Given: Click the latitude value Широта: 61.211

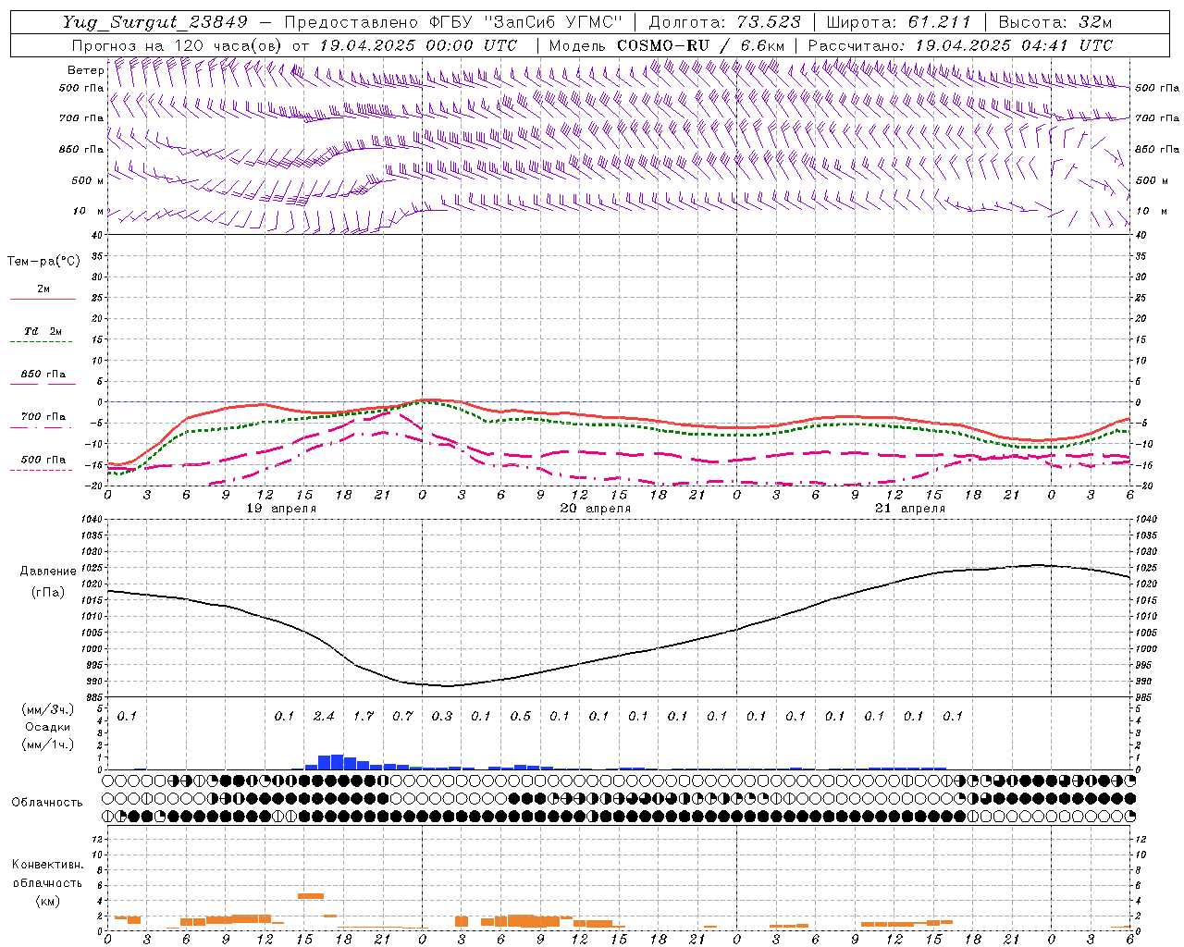Looking at the screenshot, I should (x=898, y=22).
